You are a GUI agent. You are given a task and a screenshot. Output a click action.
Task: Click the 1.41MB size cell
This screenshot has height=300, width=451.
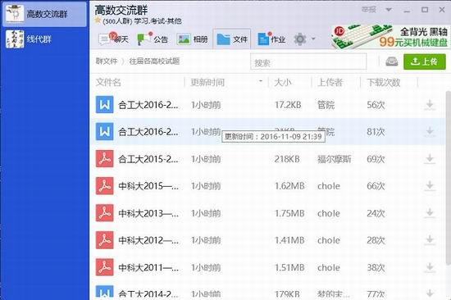289,240
